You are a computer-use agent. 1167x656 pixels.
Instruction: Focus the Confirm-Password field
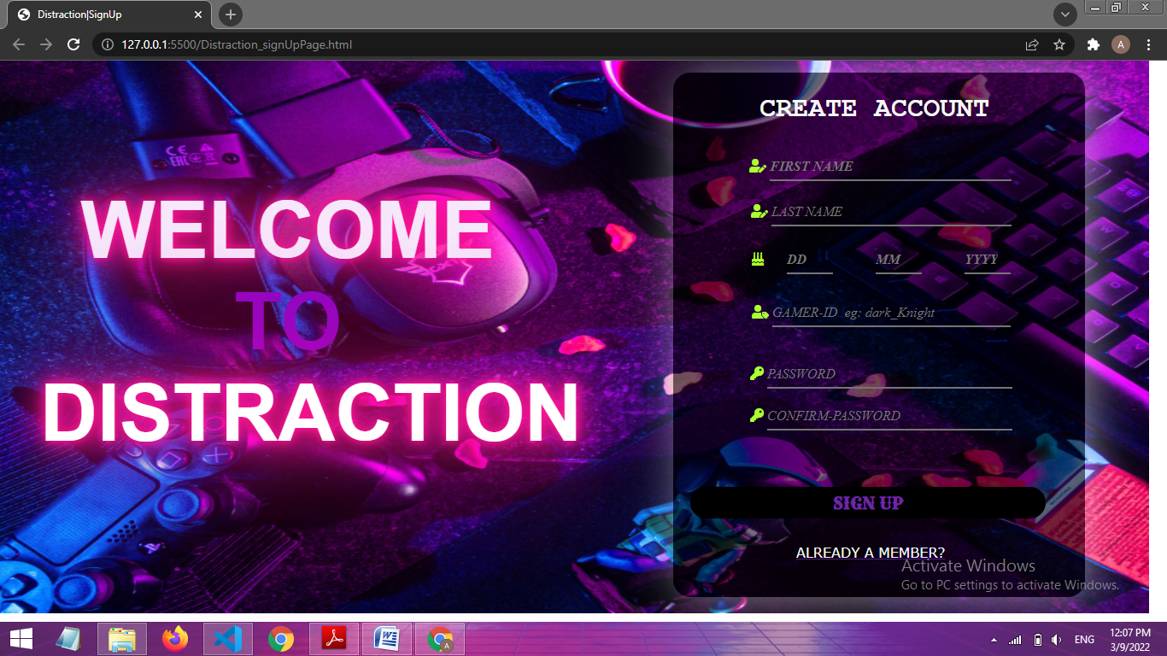click(889, 416)
